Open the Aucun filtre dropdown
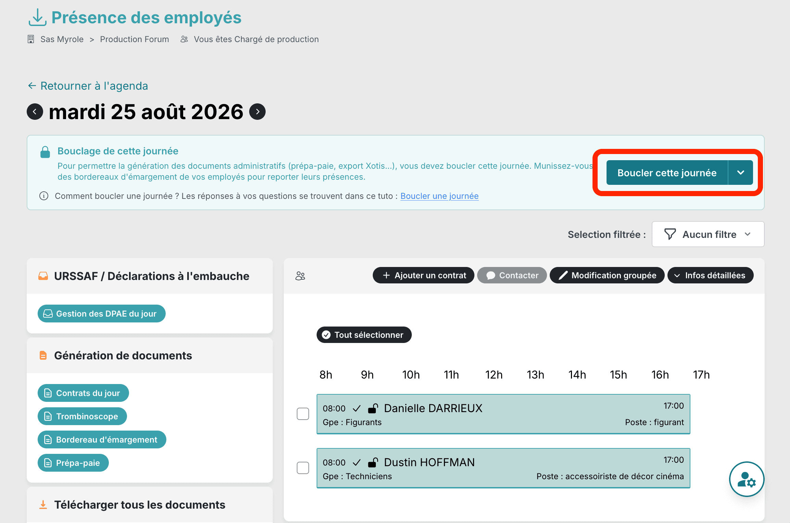790x523 pixels. [708, 234]
